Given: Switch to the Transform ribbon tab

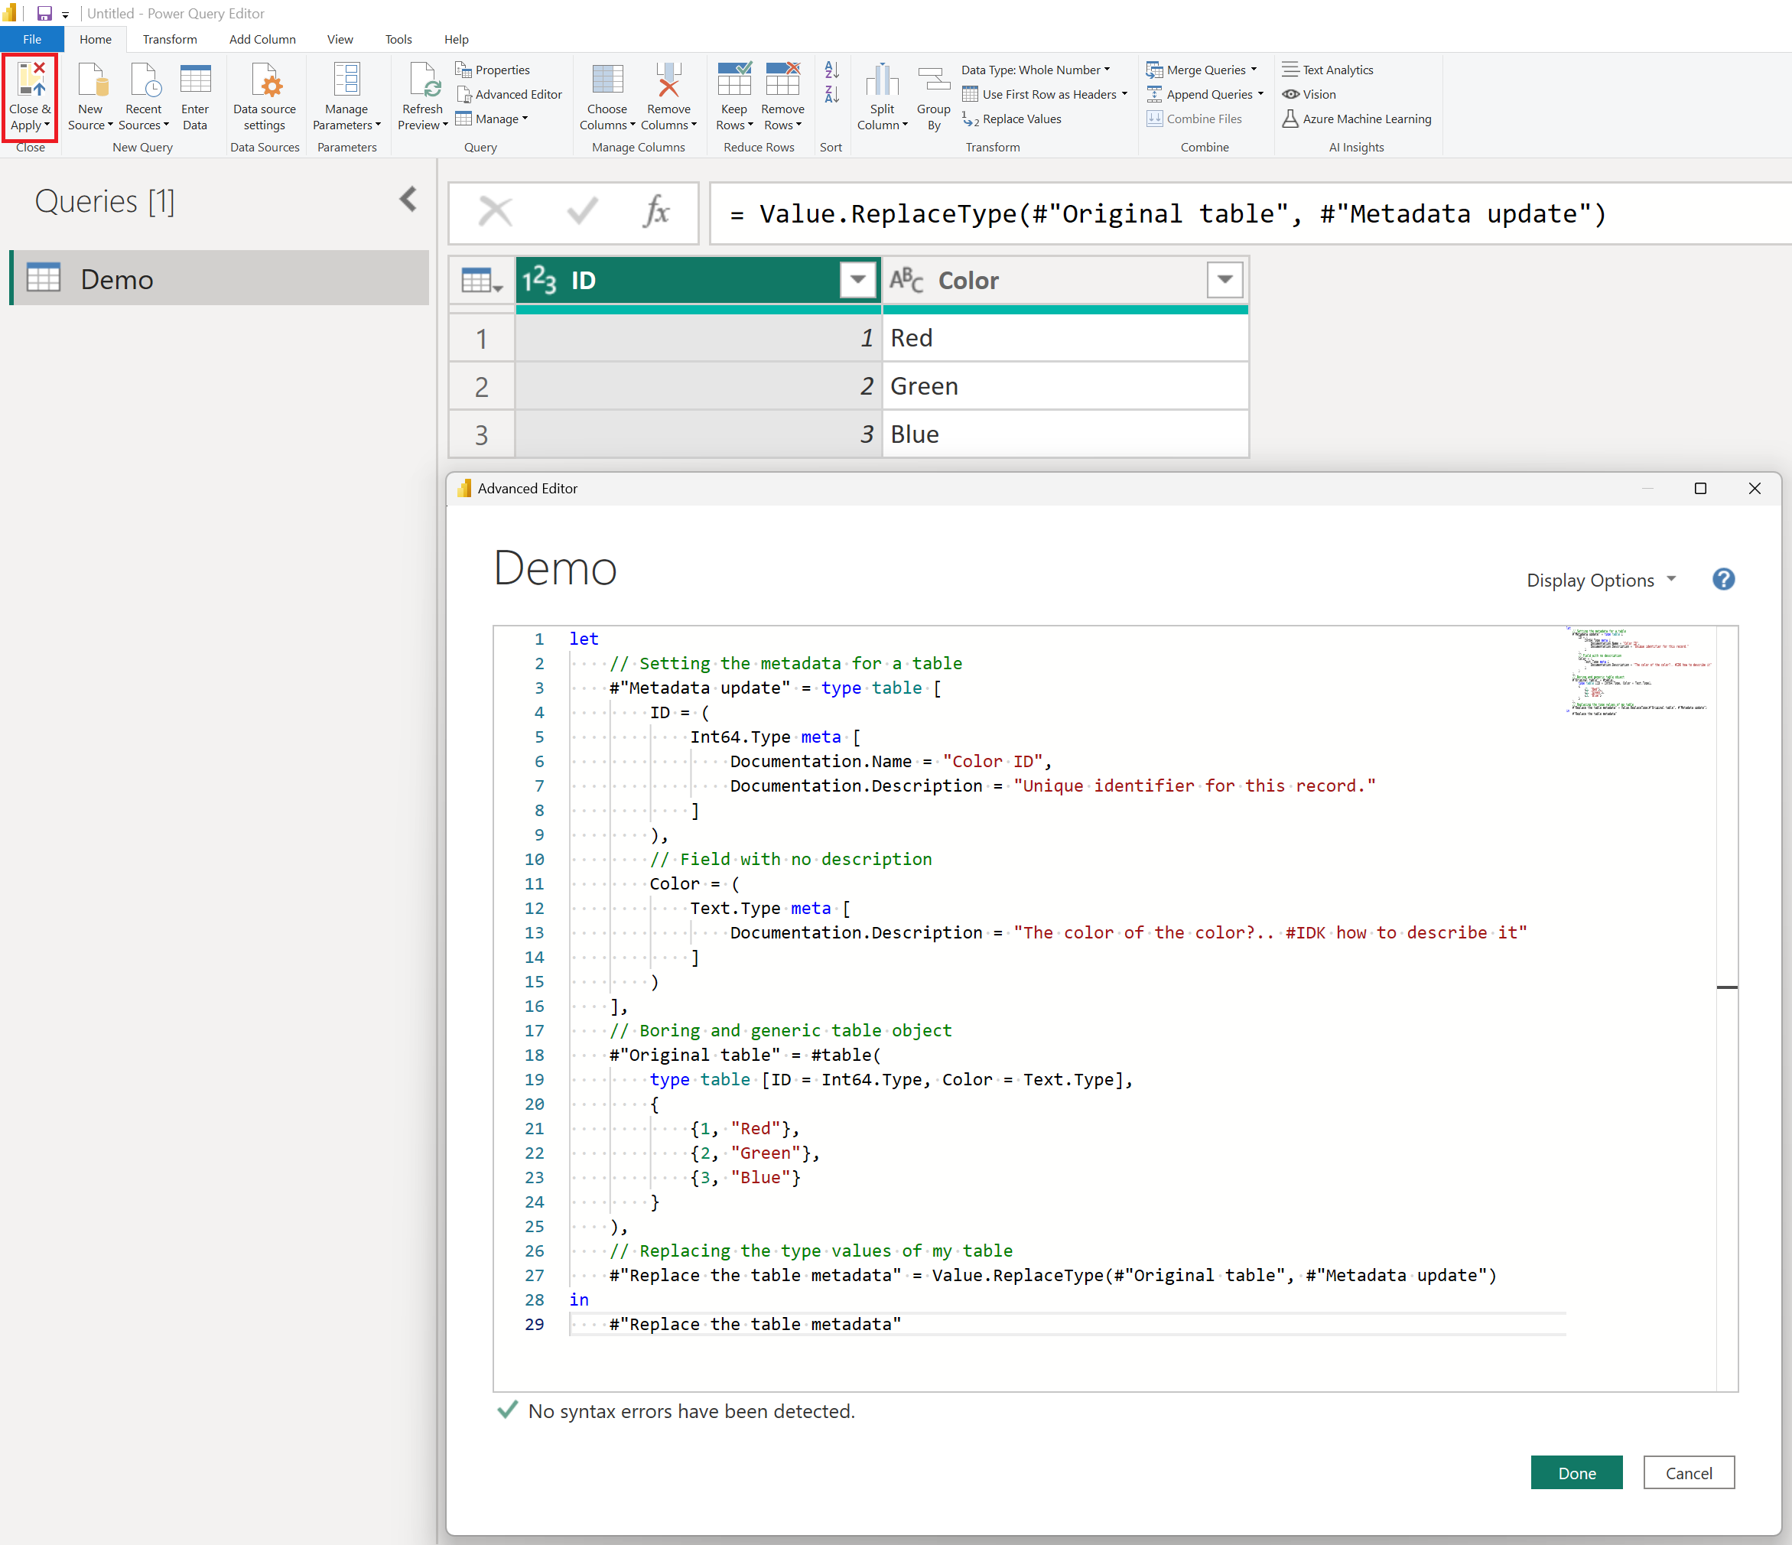Looking at the screenshot, I should click(170, 40).
